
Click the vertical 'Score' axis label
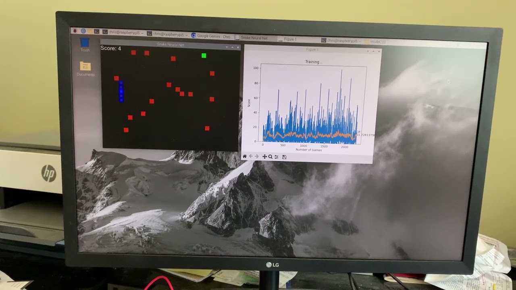[x=249, y=103]
